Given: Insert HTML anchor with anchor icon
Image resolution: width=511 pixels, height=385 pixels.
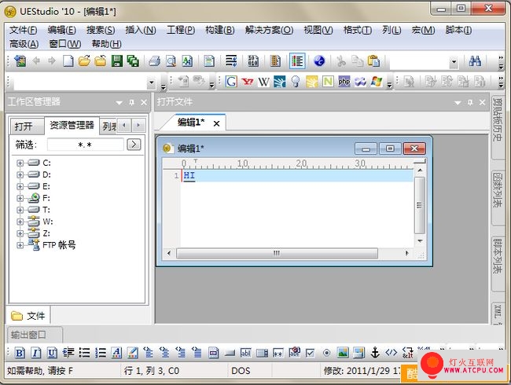Looking at the screenshot, I should [375, 353].
